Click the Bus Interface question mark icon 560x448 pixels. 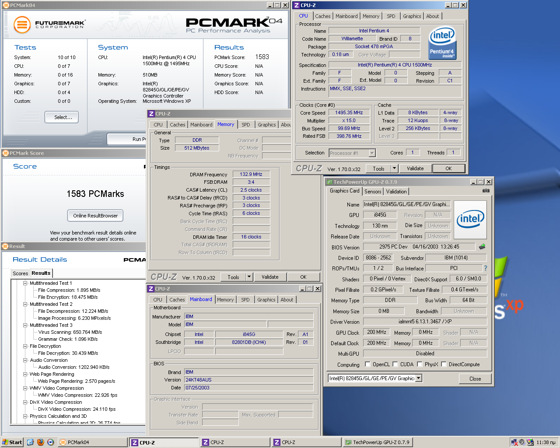485,268
